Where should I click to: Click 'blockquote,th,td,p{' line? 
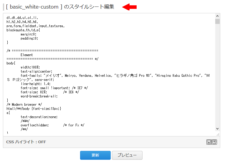point(23,30)
